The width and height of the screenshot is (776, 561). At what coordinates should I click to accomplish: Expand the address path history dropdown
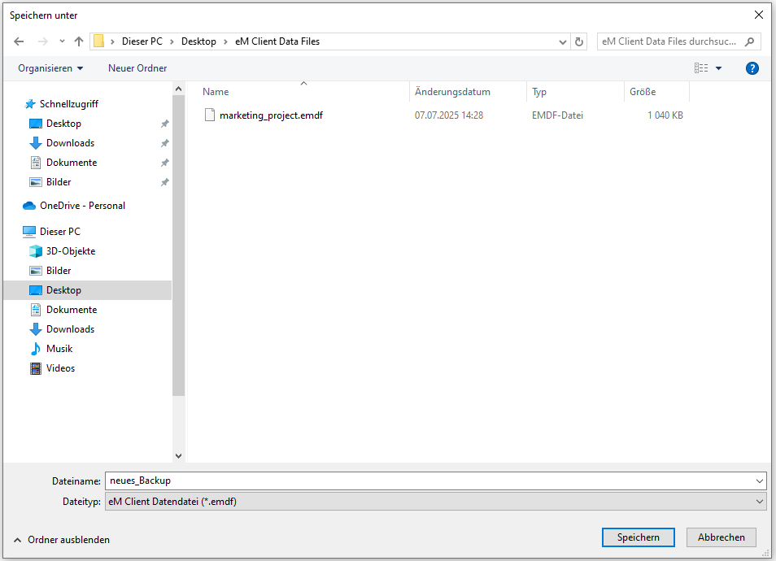[563, 41]
